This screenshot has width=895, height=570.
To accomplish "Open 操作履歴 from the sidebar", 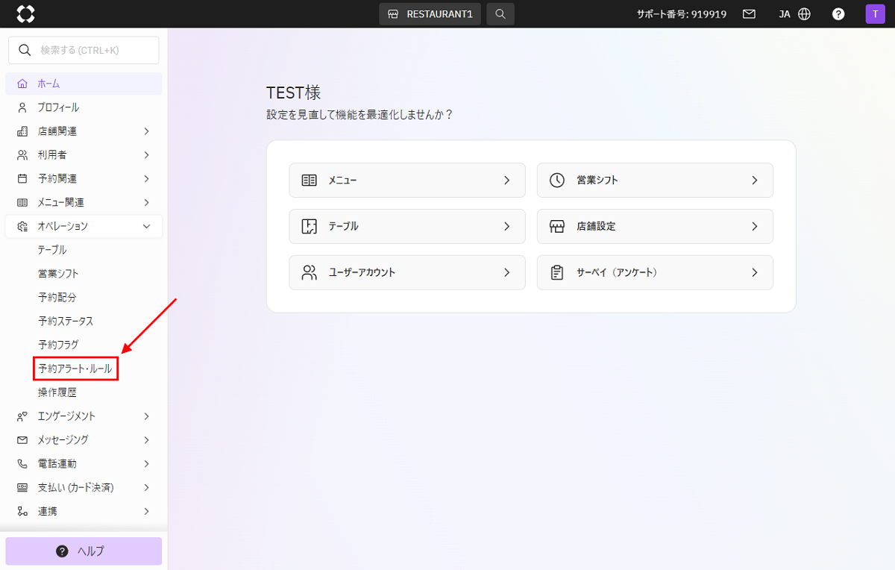I will (57, 392).
